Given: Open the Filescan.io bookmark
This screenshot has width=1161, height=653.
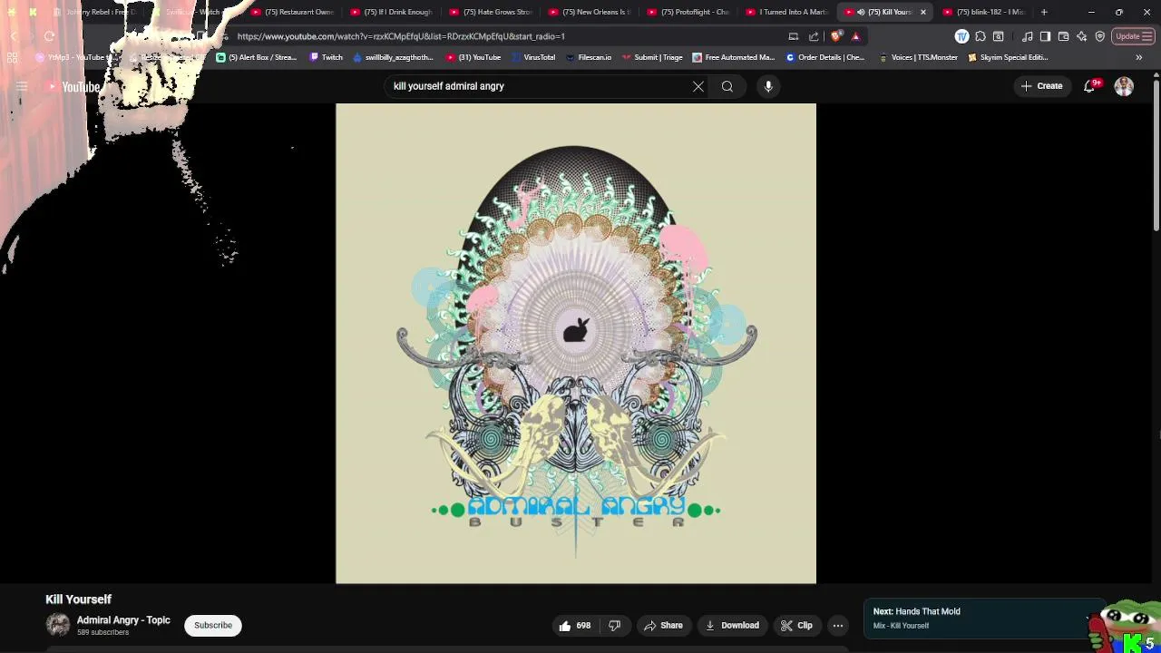Looking at the screenshot, I should pos(589,57).
